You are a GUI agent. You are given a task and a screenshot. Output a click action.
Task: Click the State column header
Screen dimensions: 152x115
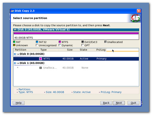pyautogui.click(x=81, y=50)
